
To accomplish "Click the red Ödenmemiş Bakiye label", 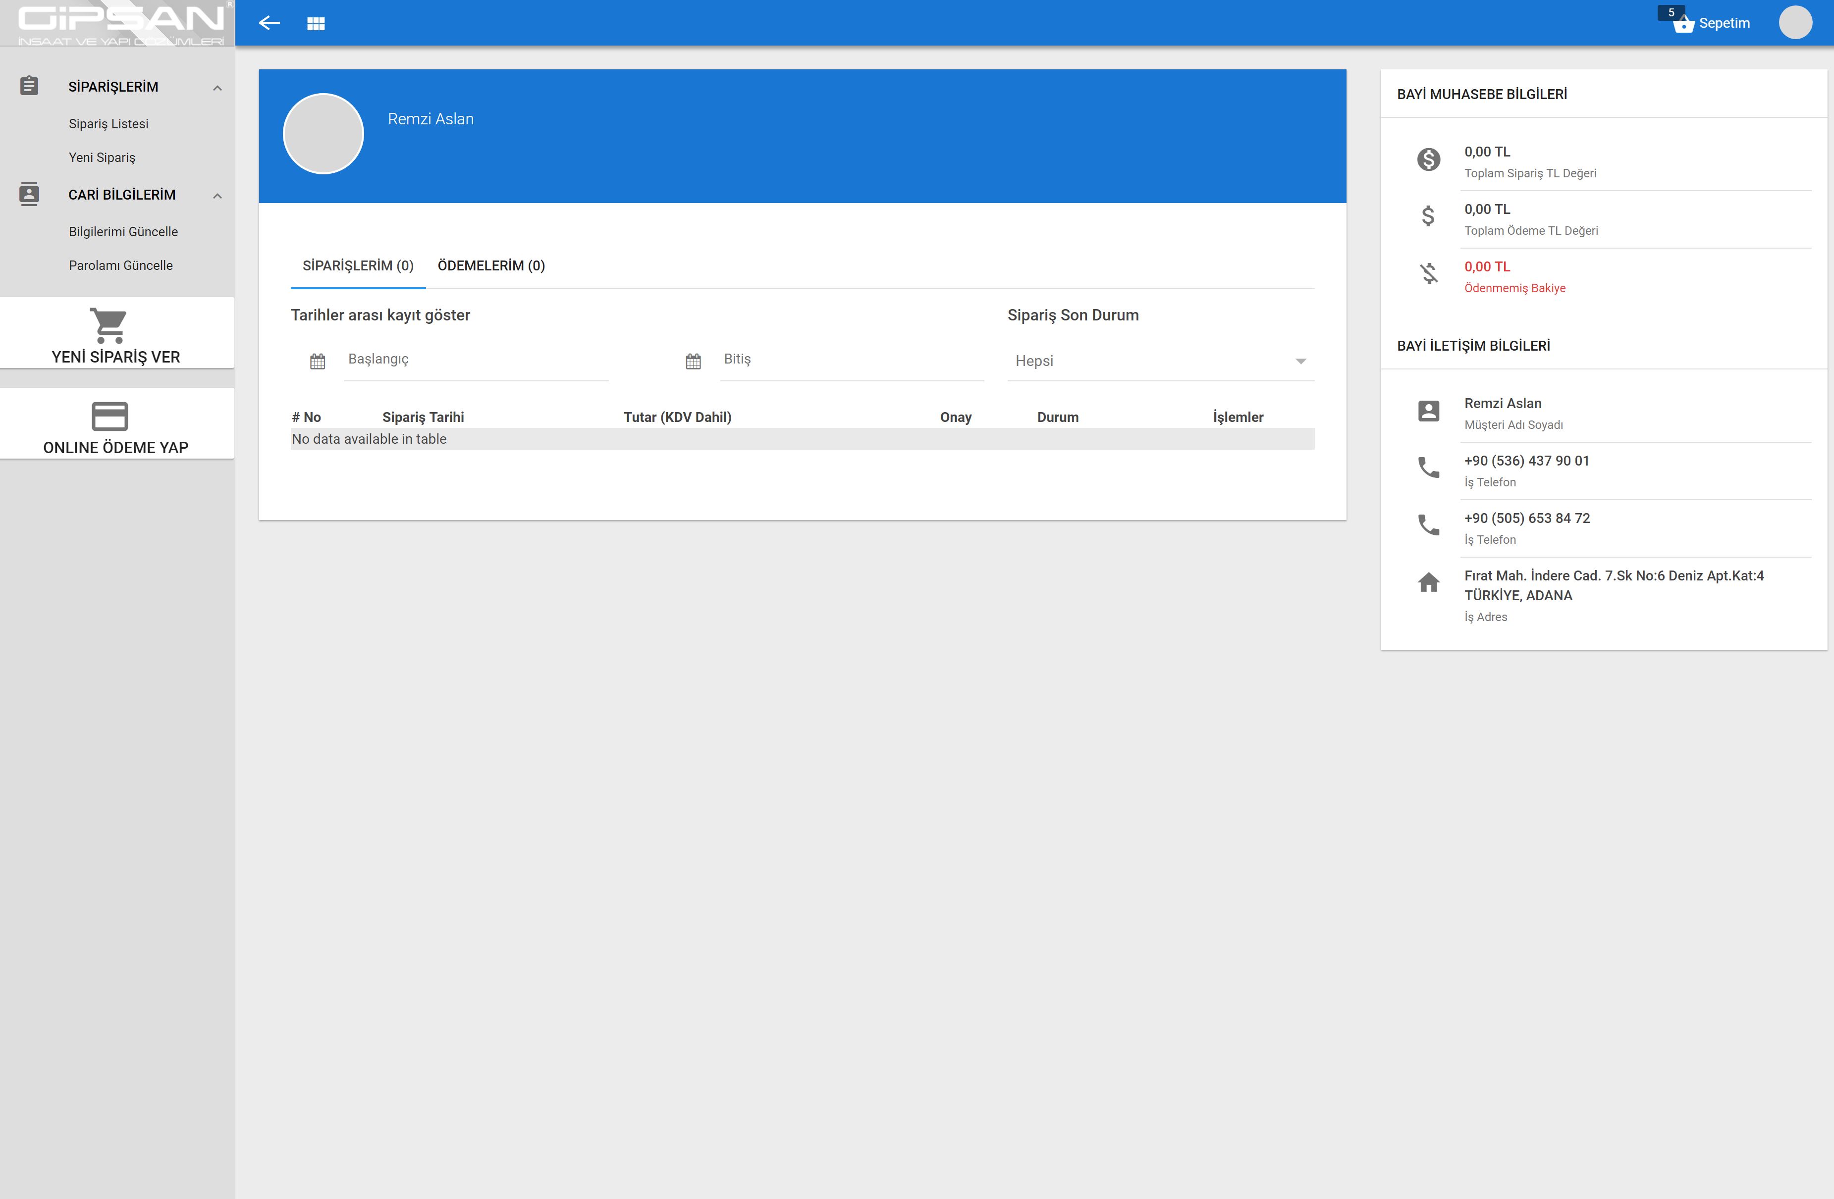I will [1514, 288].
